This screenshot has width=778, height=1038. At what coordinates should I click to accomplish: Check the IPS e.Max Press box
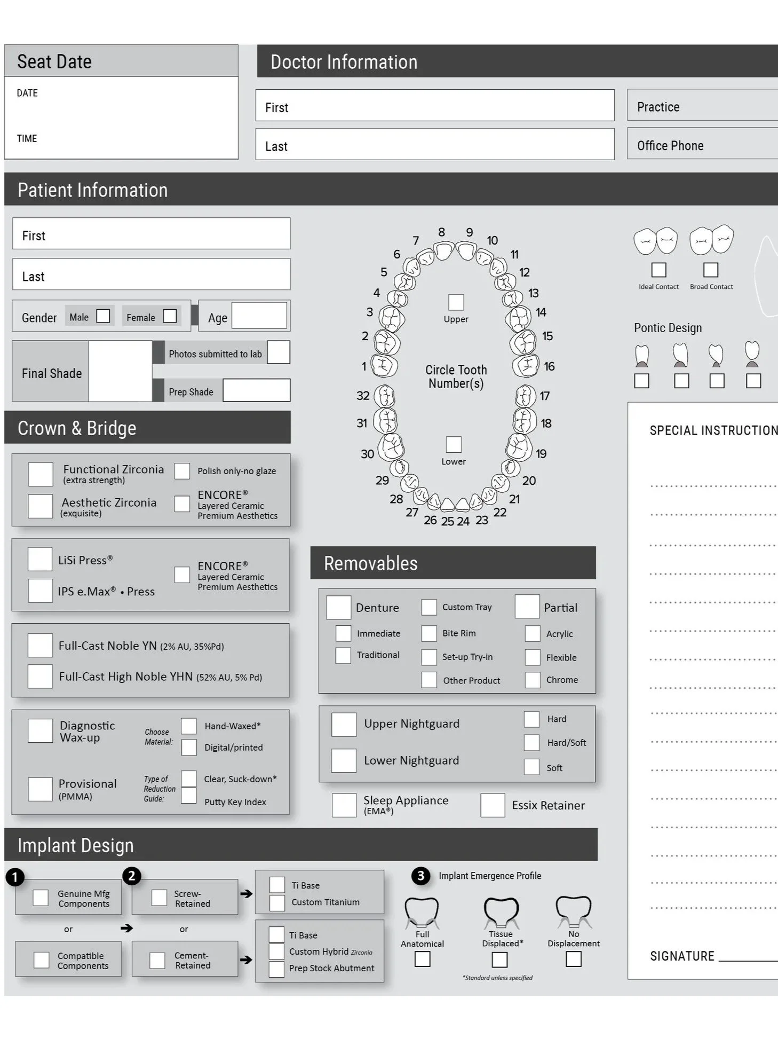pyautogui.click(x=40, y=591)
